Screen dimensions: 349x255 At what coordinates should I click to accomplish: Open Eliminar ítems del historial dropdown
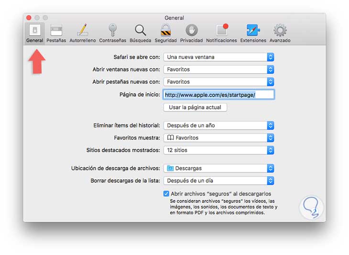click(219, 125)
